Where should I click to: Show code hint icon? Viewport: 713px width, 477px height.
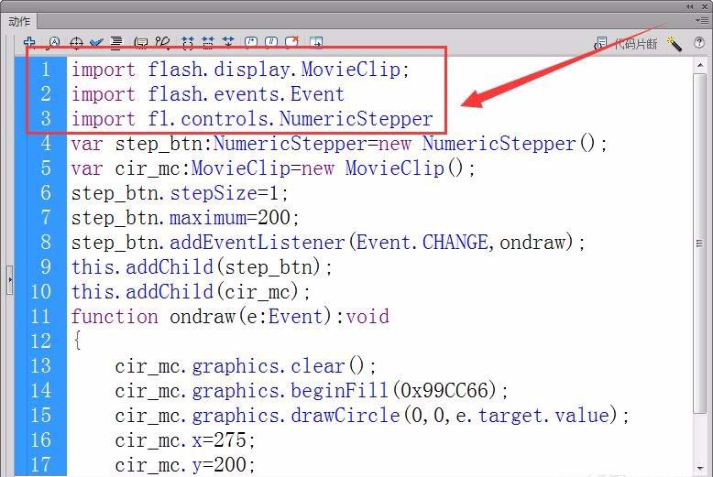click(x=140, y=43)
